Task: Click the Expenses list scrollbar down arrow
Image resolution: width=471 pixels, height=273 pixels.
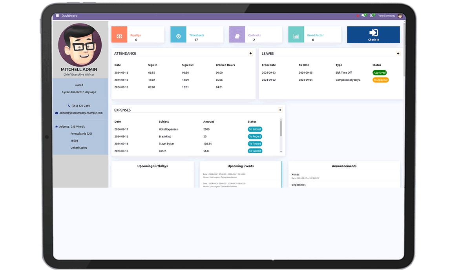Action: click(x=281, y=151)
